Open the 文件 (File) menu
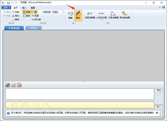 6,7
